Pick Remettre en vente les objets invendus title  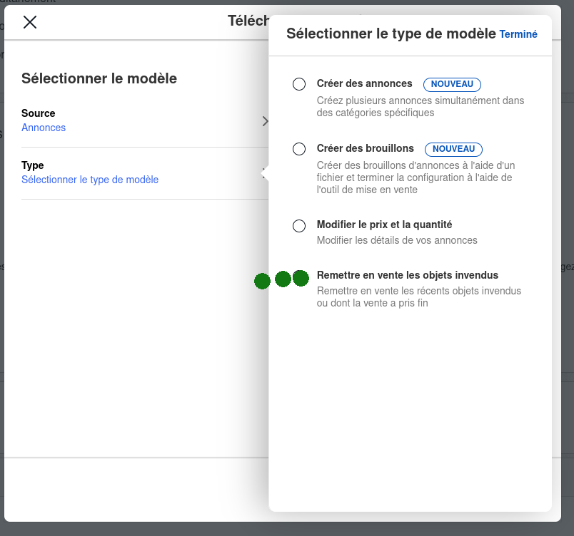[x=407, y=275]
